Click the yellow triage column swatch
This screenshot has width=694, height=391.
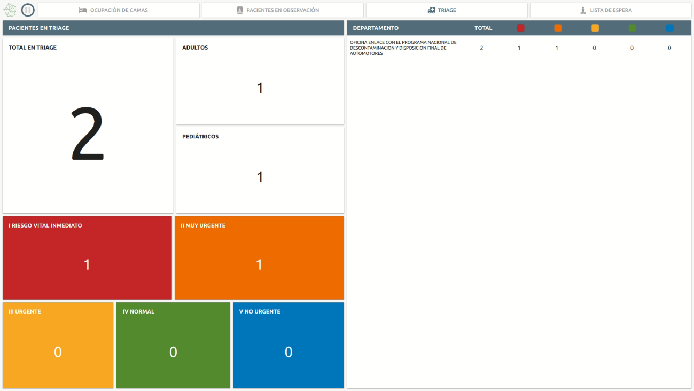point(595,28)
